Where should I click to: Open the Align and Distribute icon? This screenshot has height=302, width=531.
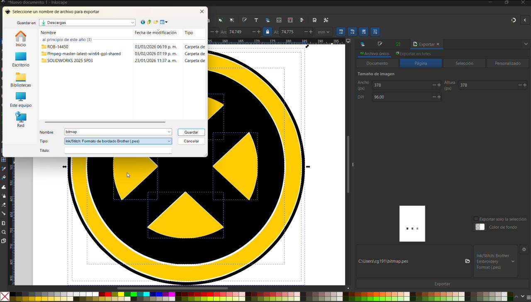tap(302, 20)
